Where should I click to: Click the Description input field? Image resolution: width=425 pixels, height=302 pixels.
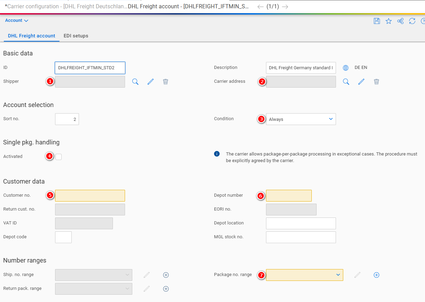pyautogui.click(x=301, y=68)
